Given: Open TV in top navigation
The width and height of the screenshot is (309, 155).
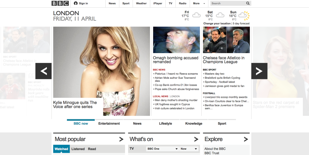Looking at the screenshot, I should click(171, 3).
